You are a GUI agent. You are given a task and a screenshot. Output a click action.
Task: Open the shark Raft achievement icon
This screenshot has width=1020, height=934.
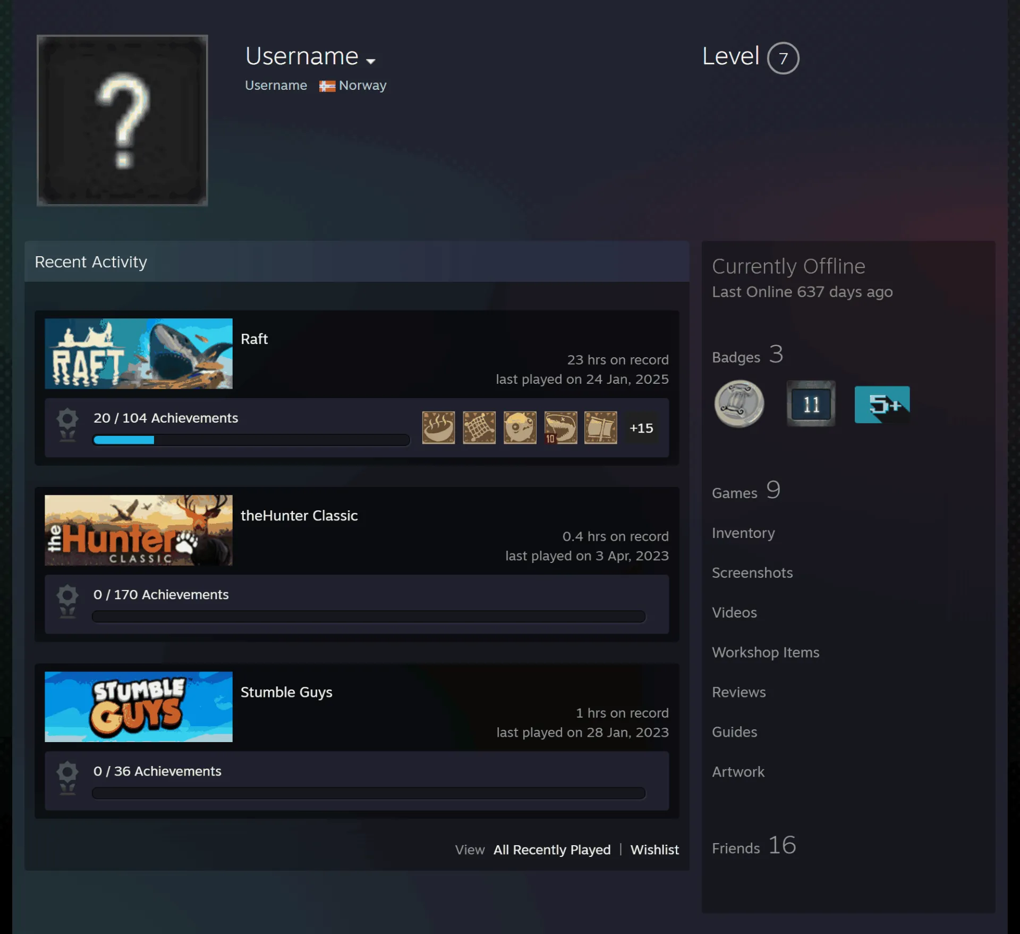(x=560, y=427)
